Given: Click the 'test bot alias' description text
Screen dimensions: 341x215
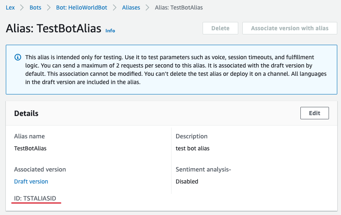Looking at the screenshot, I should click(193, 148).
